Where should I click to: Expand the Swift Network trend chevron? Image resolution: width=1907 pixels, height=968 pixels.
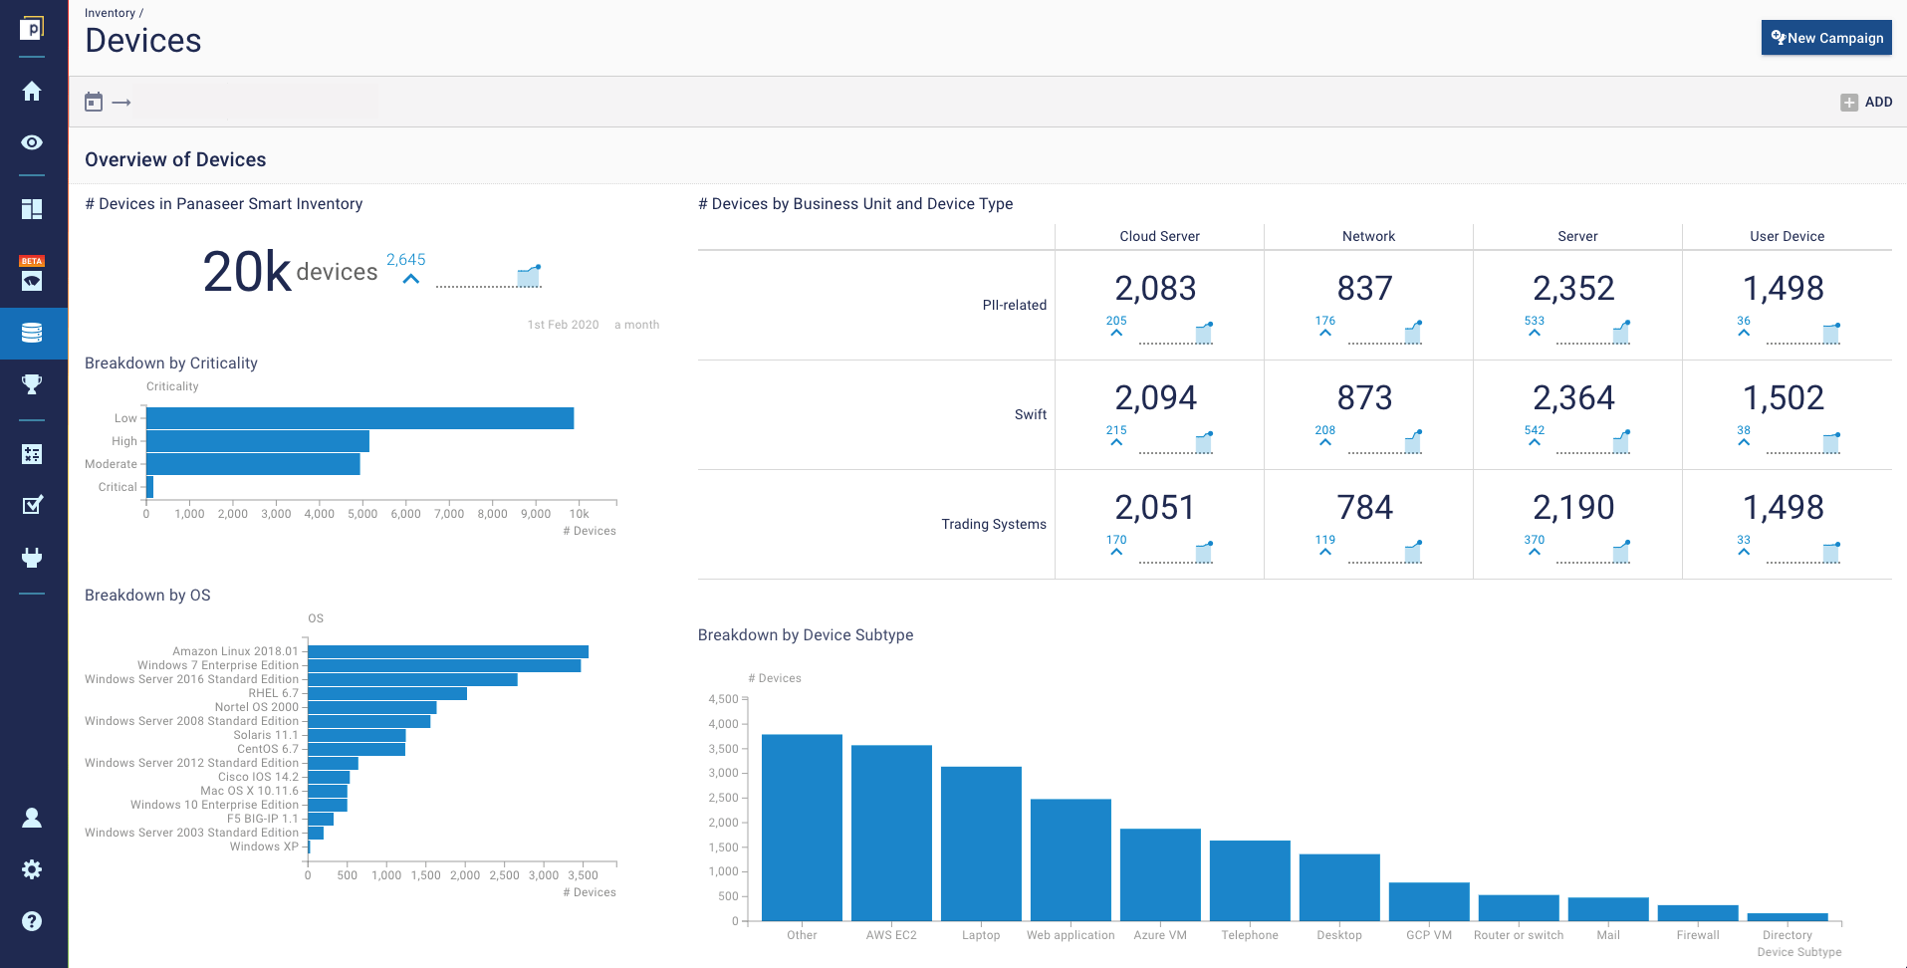[1324, 442]
